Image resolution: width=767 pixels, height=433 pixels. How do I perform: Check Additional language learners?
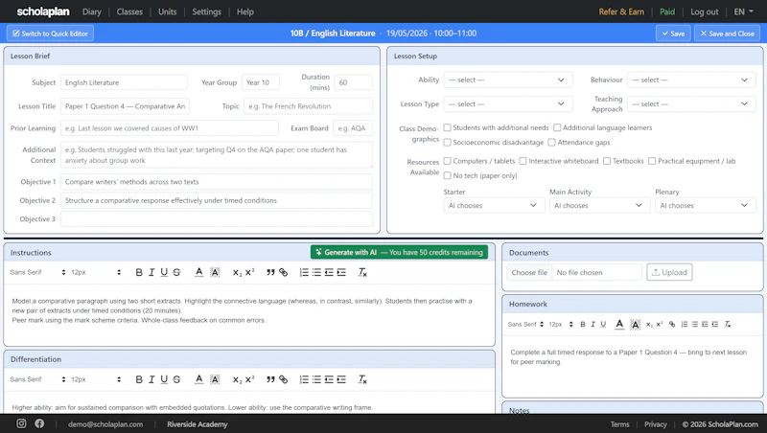557,127
